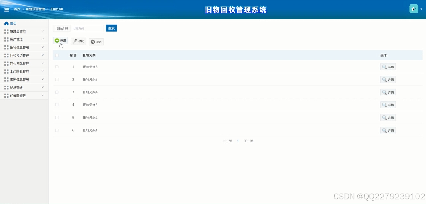Click the avatar icon in top-right corner

pos(413,9)
